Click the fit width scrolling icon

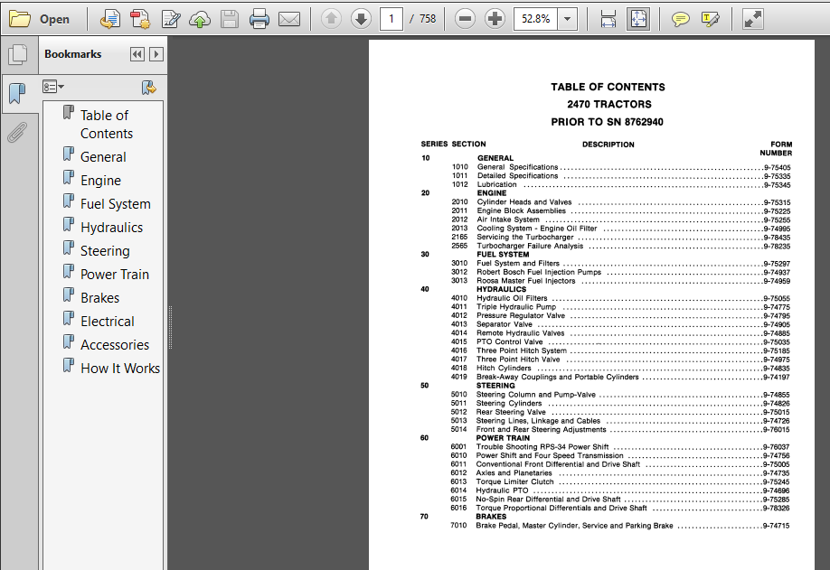point(608,19)
